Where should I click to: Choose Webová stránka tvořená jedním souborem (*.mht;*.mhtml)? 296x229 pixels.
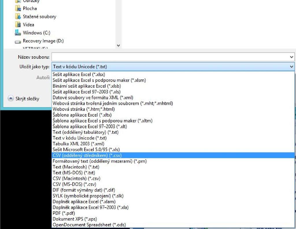click(173, 103)
